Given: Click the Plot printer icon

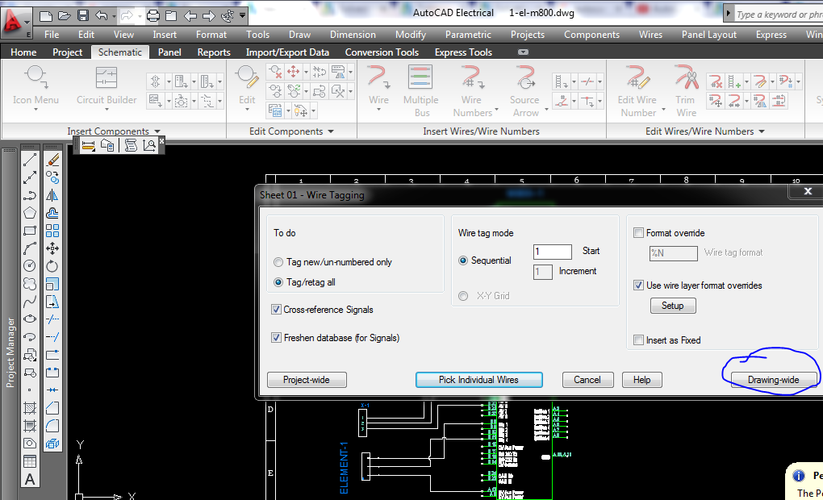Looking at the screenshot, I should point(152,15).
